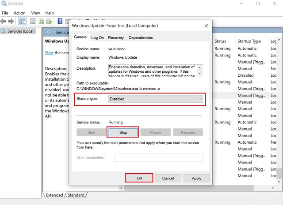Select Services (Local) in the console tree
This screenshot has height=205, width=283.
pos(18,31)
